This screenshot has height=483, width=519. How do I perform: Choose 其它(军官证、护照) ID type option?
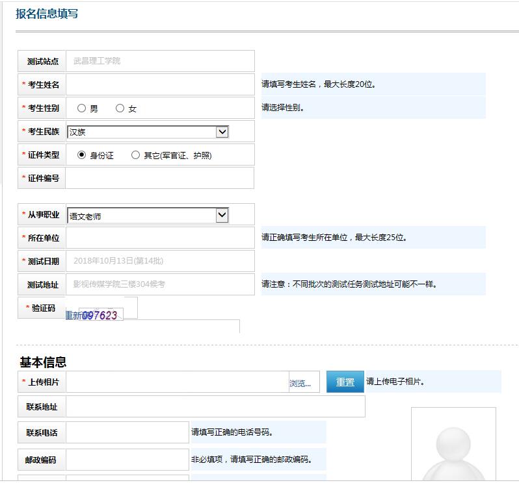coord(135,155)
